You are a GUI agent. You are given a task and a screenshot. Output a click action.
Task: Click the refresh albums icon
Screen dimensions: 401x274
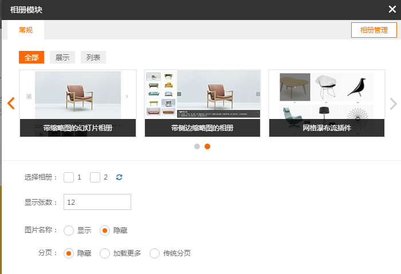[x=119, y=177]
